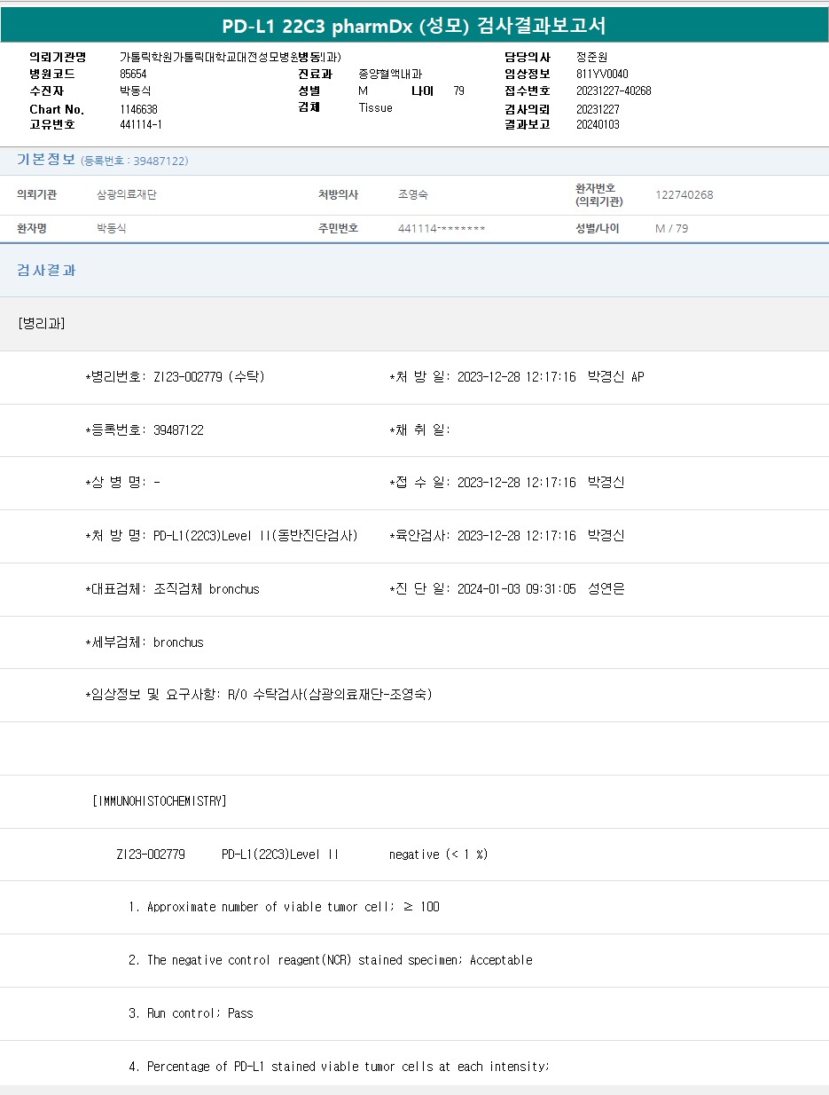Image resolution: width=829 pixels, height=1095 pixels.
Task: Select the 검사결과 section header
Action: (x=46, y=270)
